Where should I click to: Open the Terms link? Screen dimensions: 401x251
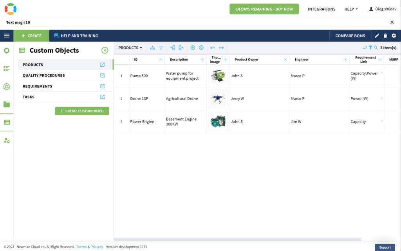pyautogui.click(x=81, y=247)
